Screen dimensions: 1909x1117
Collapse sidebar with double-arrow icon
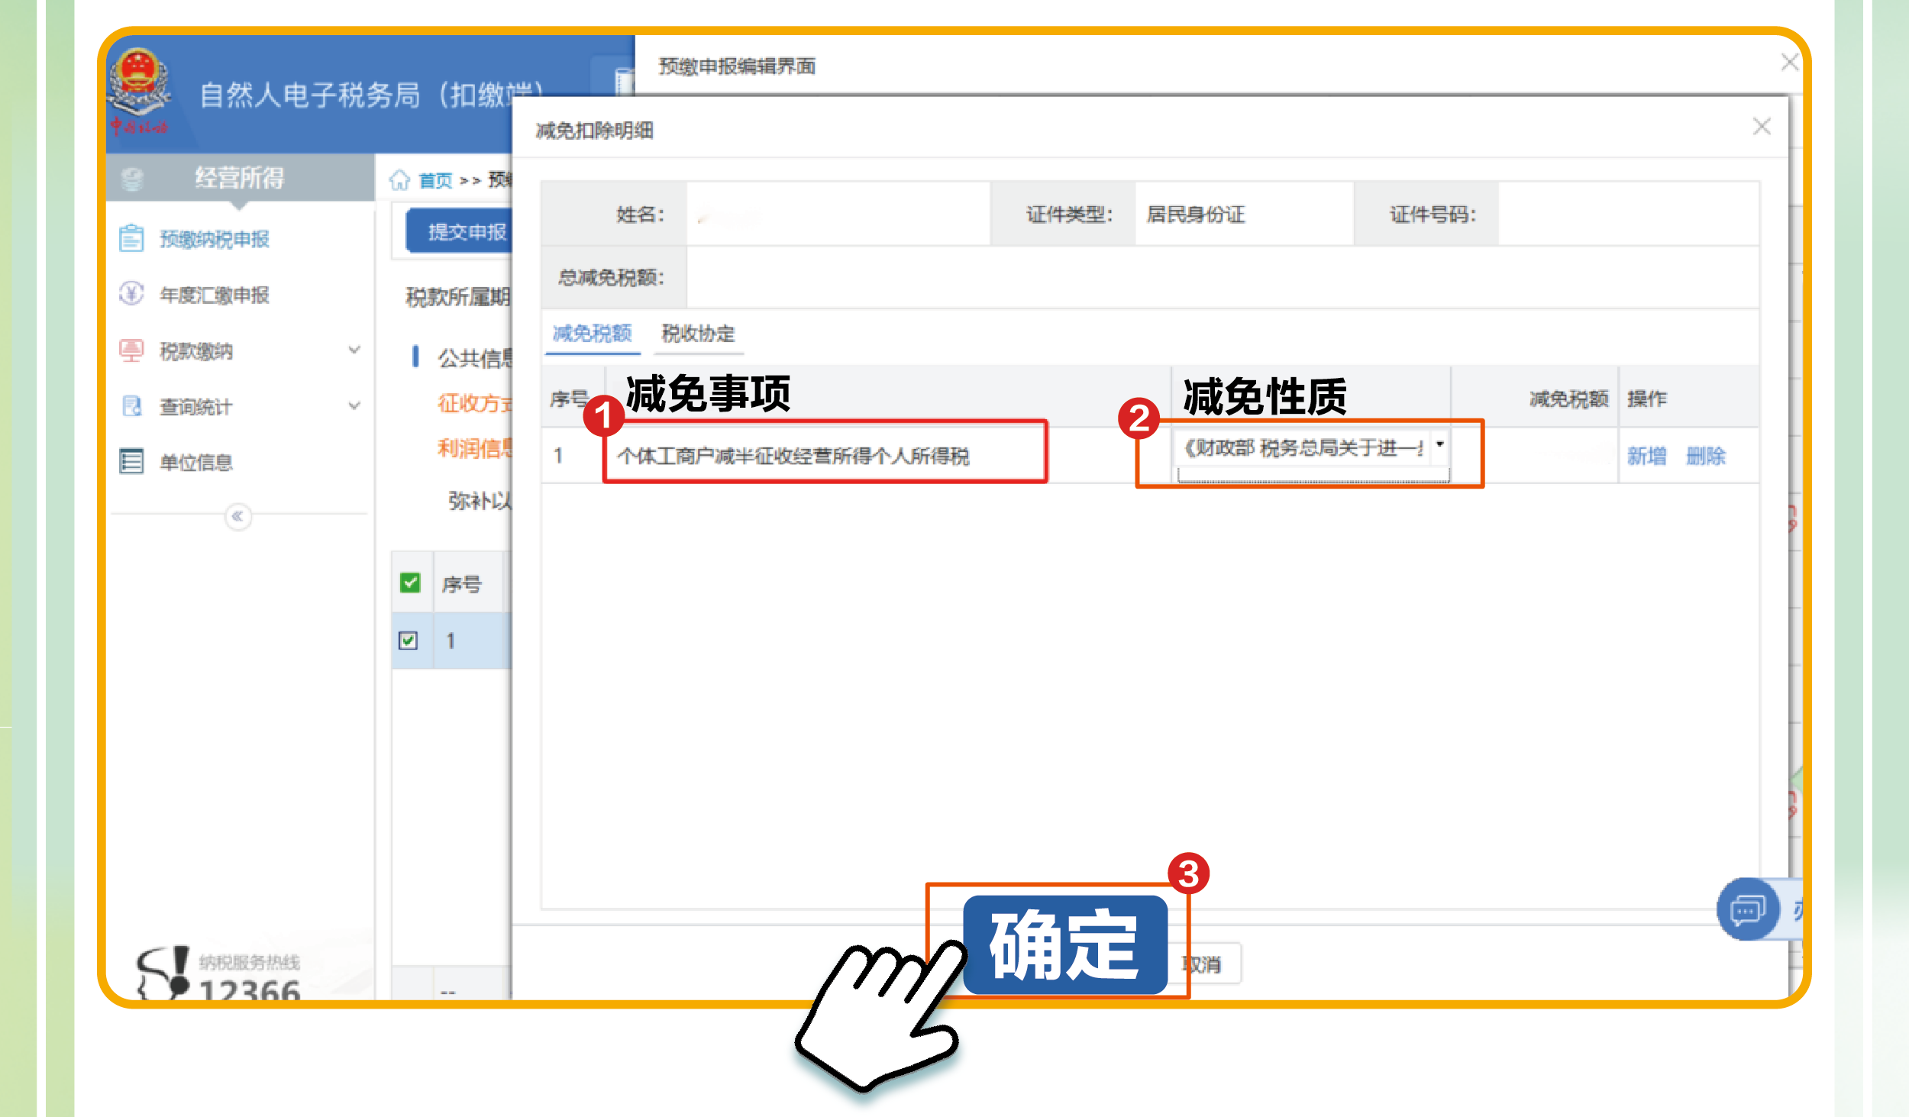237,517
